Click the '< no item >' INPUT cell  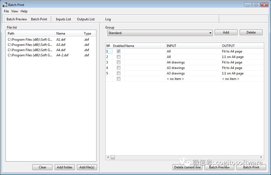[193, 79]
